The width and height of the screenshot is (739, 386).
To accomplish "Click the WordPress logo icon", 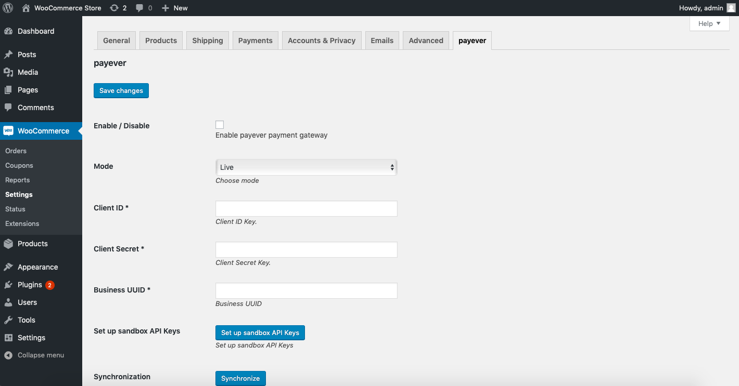I will (x=8, y=8).
